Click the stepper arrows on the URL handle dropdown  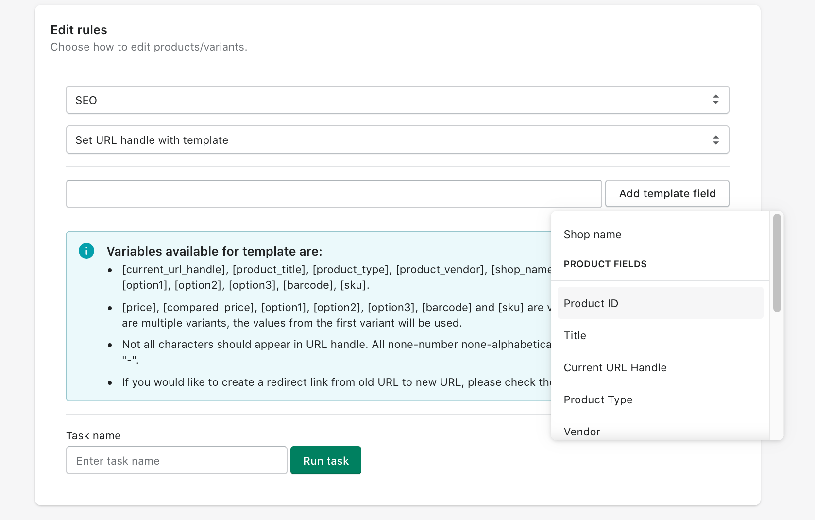point(715,139)
